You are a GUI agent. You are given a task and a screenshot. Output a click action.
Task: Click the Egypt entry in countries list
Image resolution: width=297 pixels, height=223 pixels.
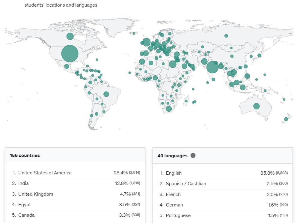coord(25,204)
